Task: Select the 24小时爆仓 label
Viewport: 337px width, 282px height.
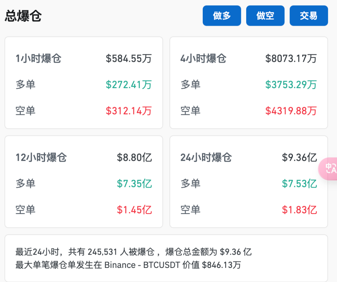Action: pos(206,157)
